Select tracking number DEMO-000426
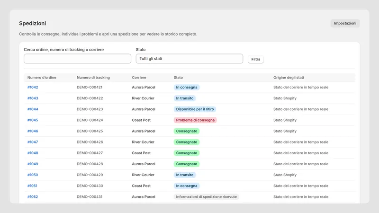The width and height of the screenshot is (379, 213). [90, 142]
